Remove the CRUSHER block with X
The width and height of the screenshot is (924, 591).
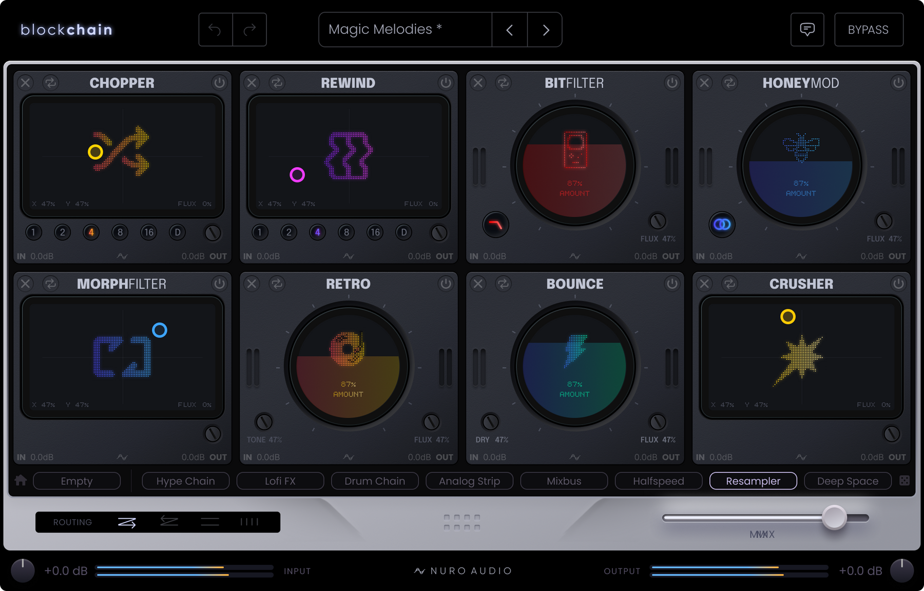point(704,284)
